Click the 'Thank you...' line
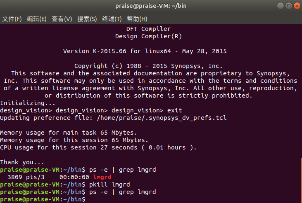 click(22, 162)
